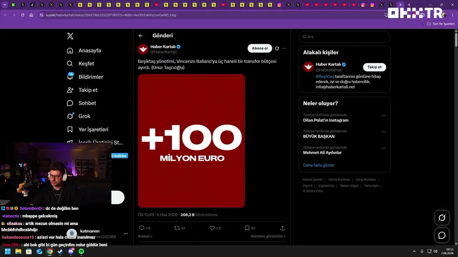
Task: Open floating chat messages button
Action: pyautogui.click(x=442, y=235)
